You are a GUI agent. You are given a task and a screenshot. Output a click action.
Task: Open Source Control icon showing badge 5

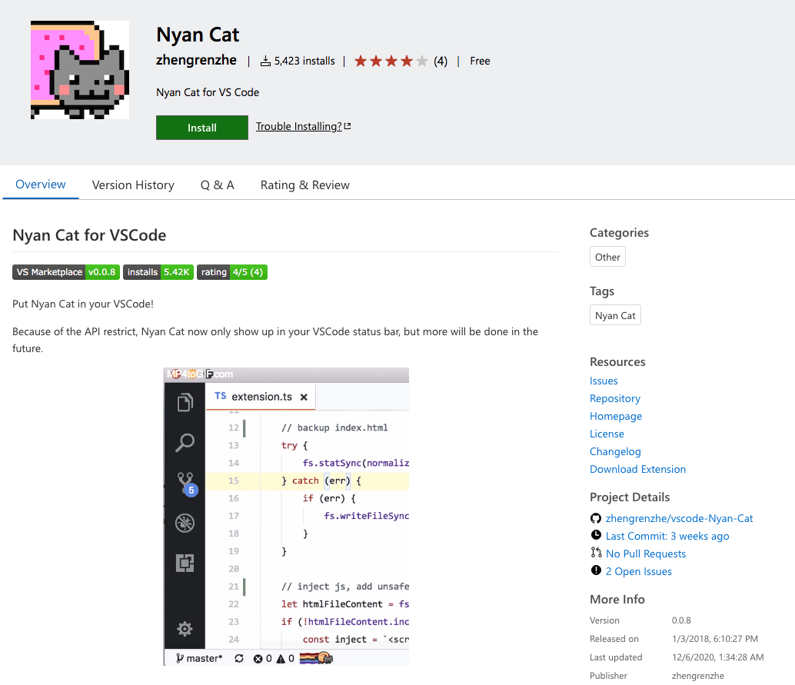tap(185, 483)
